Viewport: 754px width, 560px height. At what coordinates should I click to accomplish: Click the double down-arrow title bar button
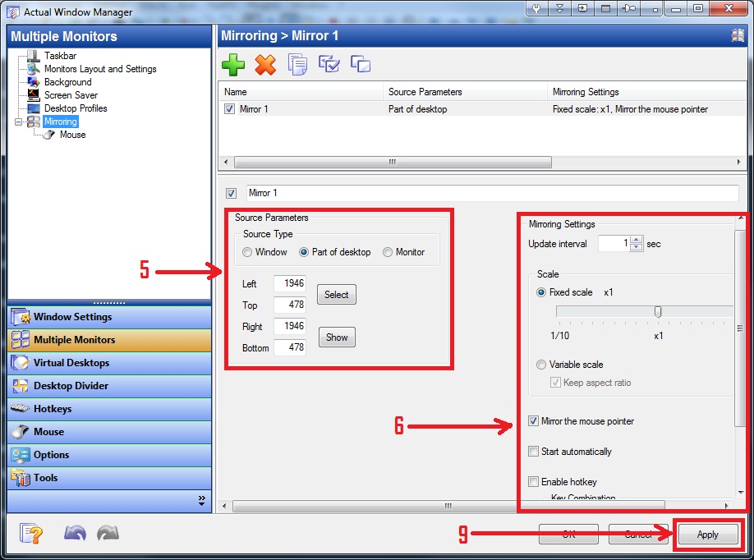[559, 9]
